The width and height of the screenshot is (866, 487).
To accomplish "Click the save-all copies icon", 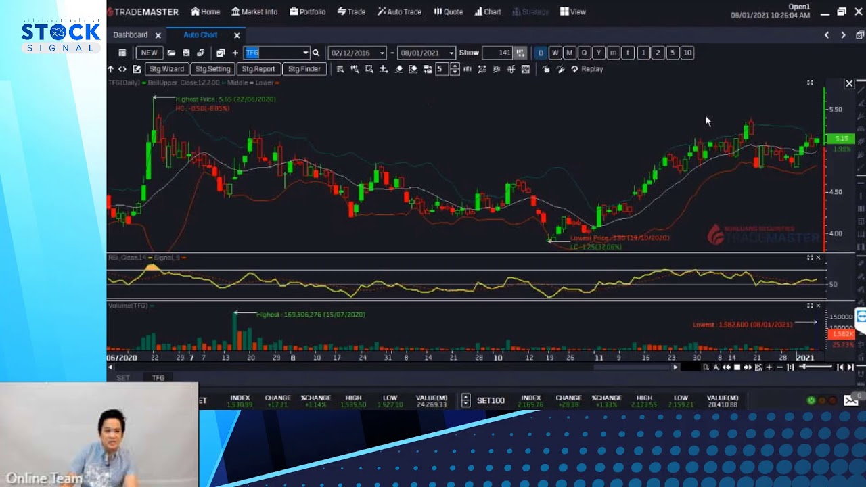I will [200, 53].
